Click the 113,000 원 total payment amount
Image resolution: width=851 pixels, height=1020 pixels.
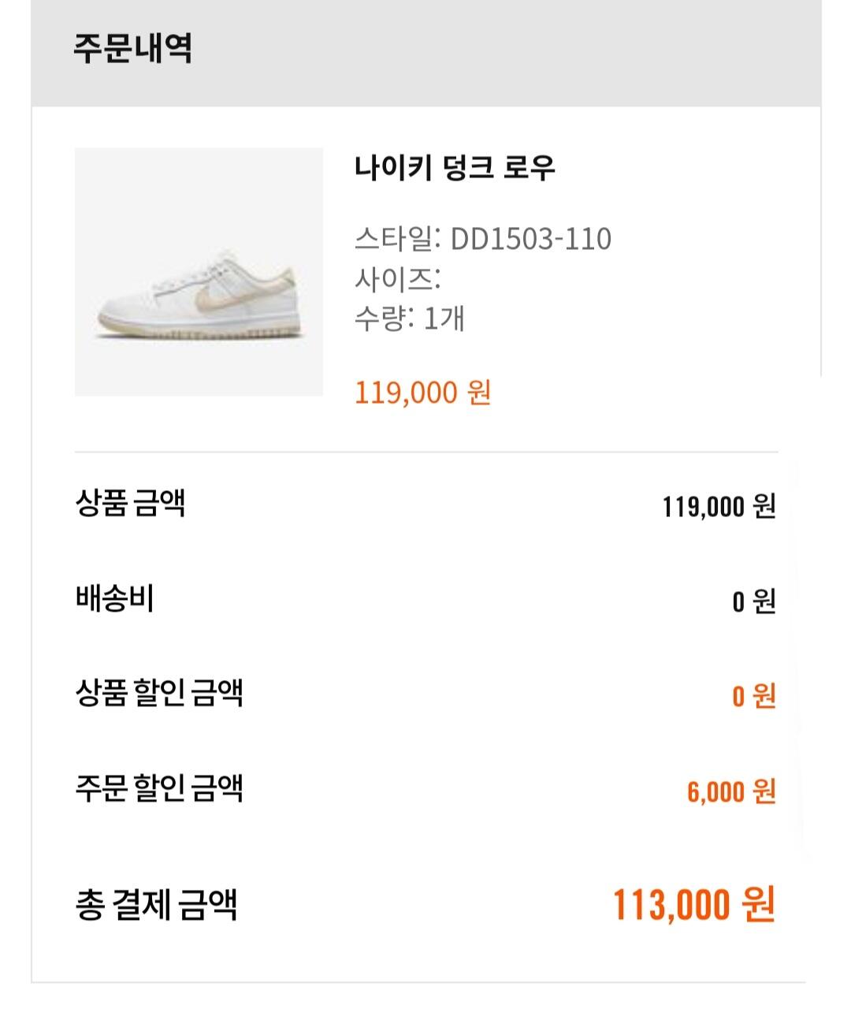coord(693,904)
